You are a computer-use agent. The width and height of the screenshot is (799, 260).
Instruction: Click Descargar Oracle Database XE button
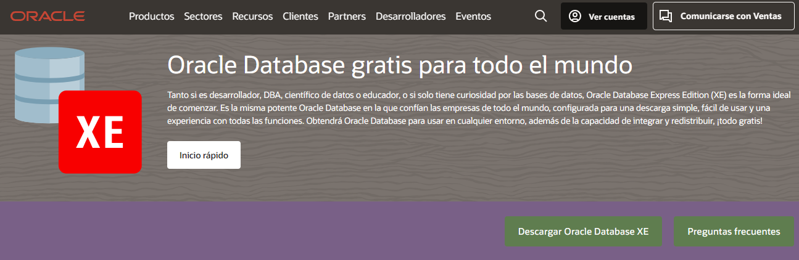[x=583, y=232]
